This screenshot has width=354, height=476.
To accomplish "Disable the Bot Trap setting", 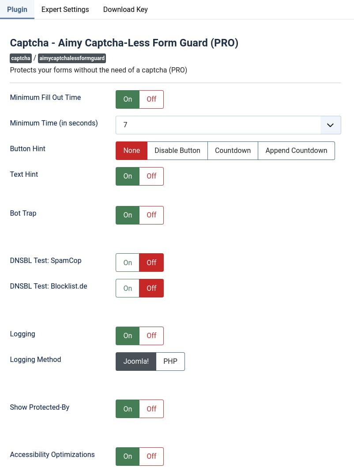I will pyautogui.click(x=151, y=215).
